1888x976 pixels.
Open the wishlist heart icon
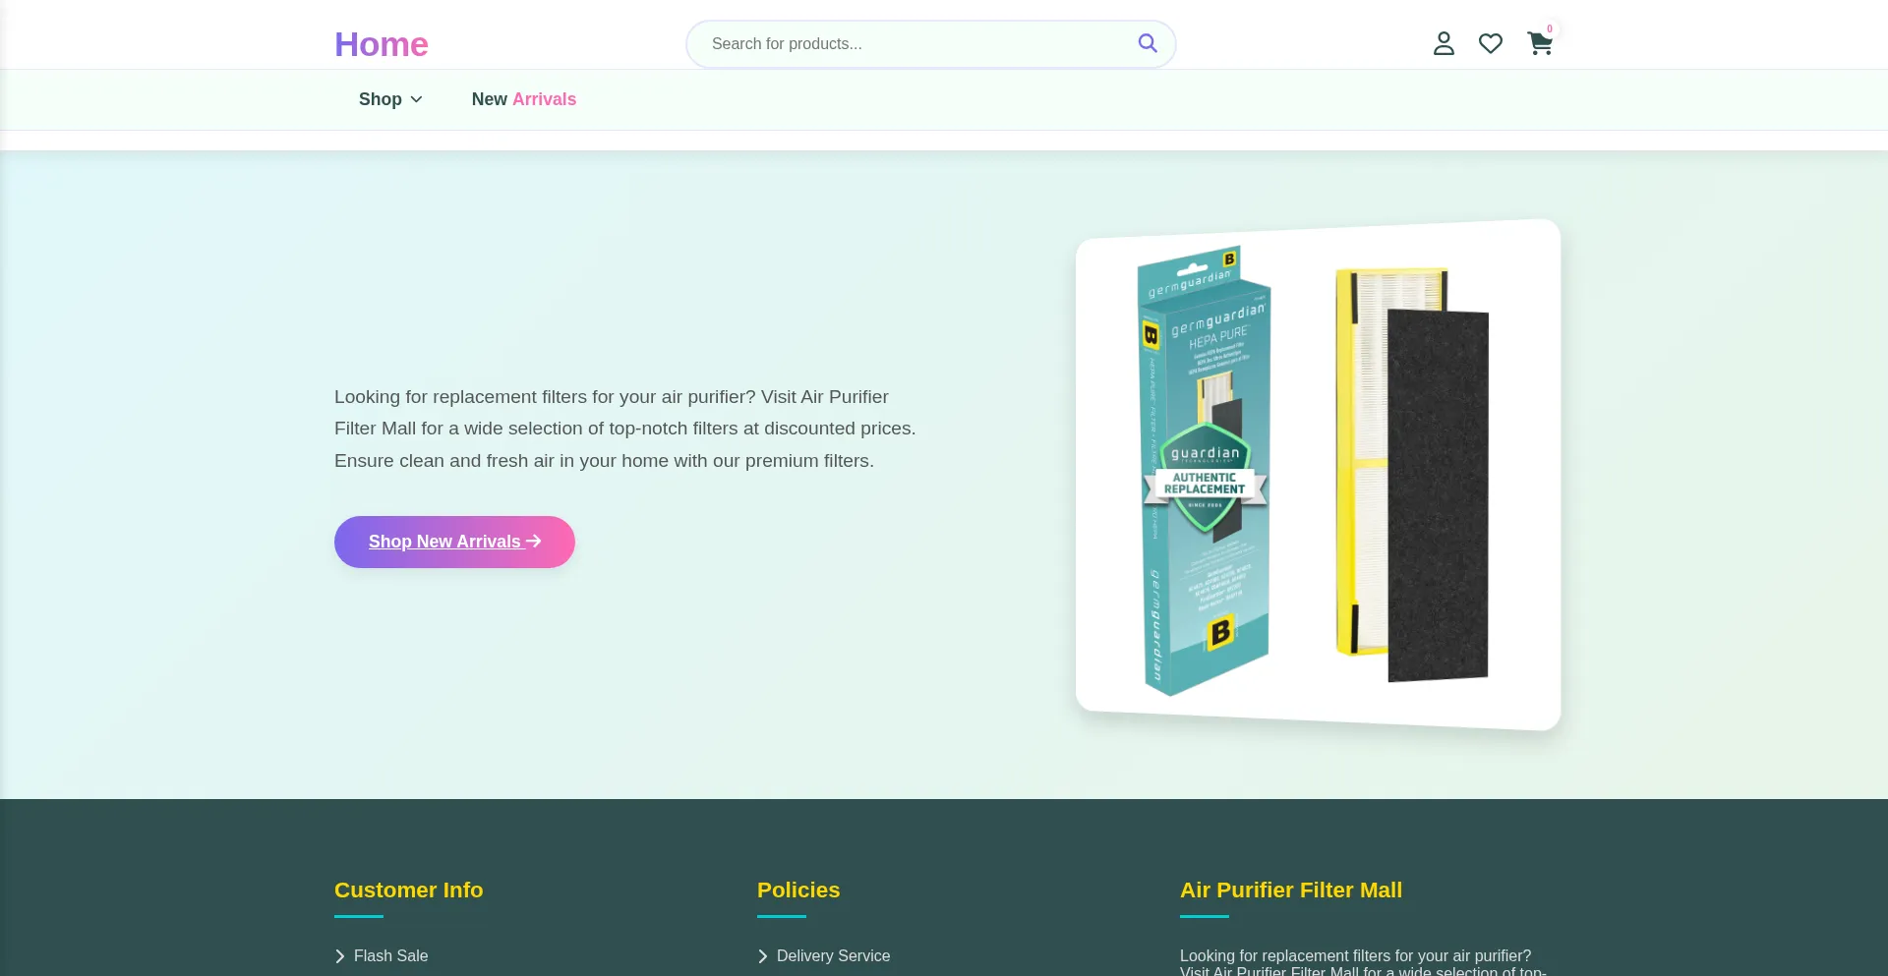(x=1491, y=43)
